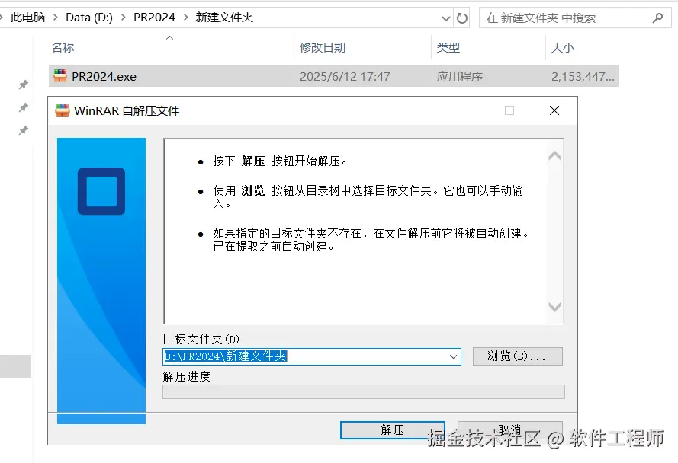Navigate to Data (D:) in breadcrumb
Viewport: 678px width, 463px height.
coord(89,18)
